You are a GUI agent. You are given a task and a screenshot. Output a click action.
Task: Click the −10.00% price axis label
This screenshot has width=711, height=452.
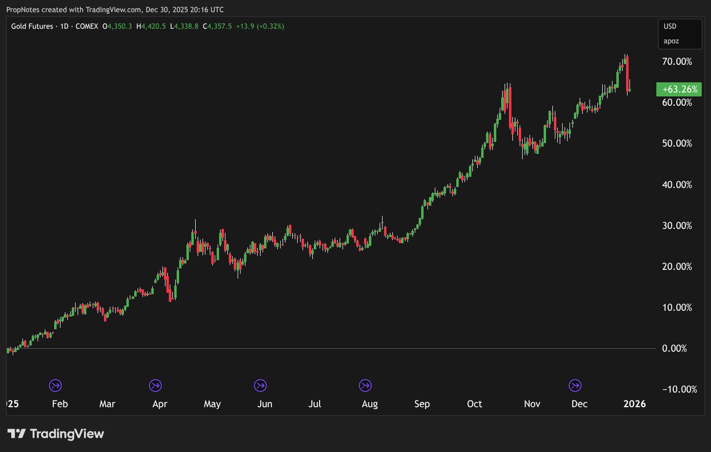tap(679, 389)
